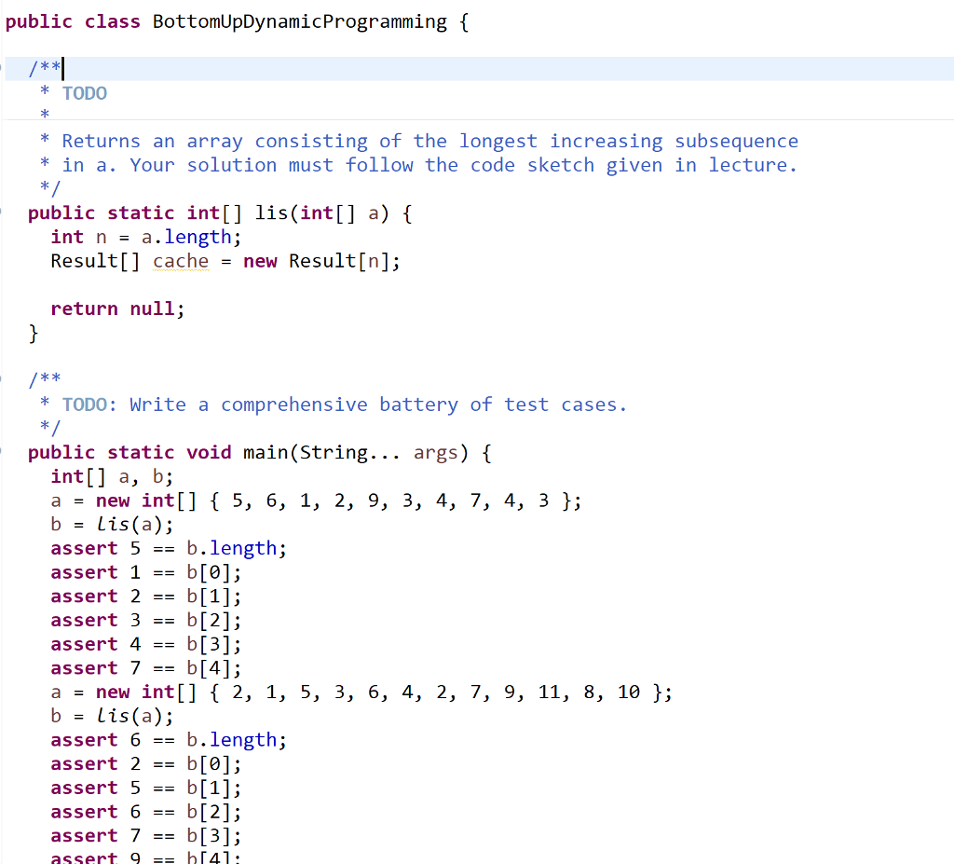Click the public static void main declaration
This screenshot has height=864, width=954.
click(x=158, y=452)
